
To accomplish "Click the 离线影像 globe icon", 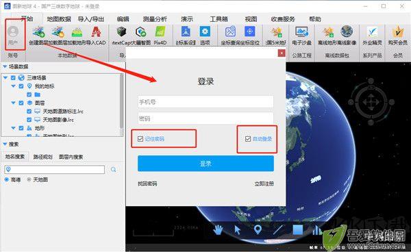I will tap(347, 32).
